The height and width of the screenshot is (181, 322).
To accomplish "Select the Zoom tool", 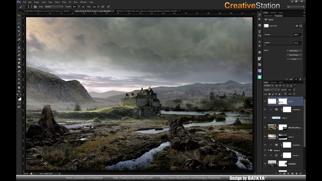I will coord(19,92).
